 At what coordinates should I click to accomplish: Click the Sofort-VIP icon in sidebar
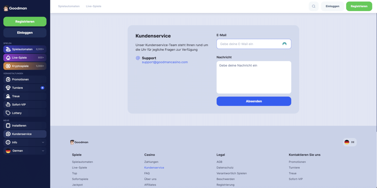(8, 105)
